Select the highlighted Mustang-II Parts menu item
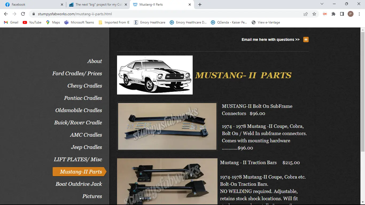 pos(80,172)
